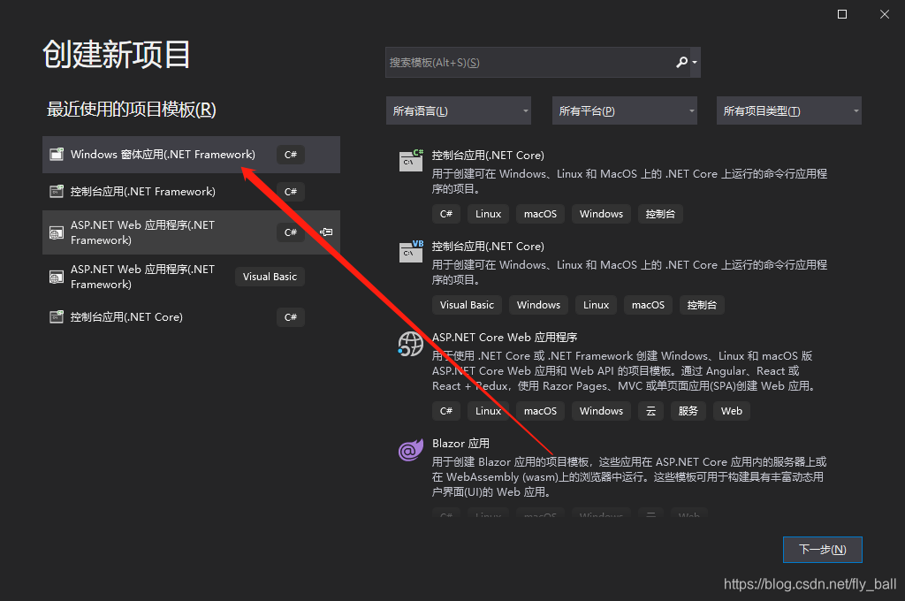The image size is (905, 601).
Task: Click the 控制台应用(.NET Core) recent template icon
Action: coord(57,317)
